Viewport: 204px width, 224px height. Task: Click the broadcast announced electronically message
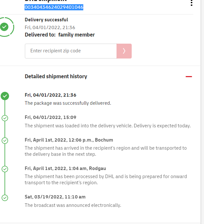pos(73,205)
